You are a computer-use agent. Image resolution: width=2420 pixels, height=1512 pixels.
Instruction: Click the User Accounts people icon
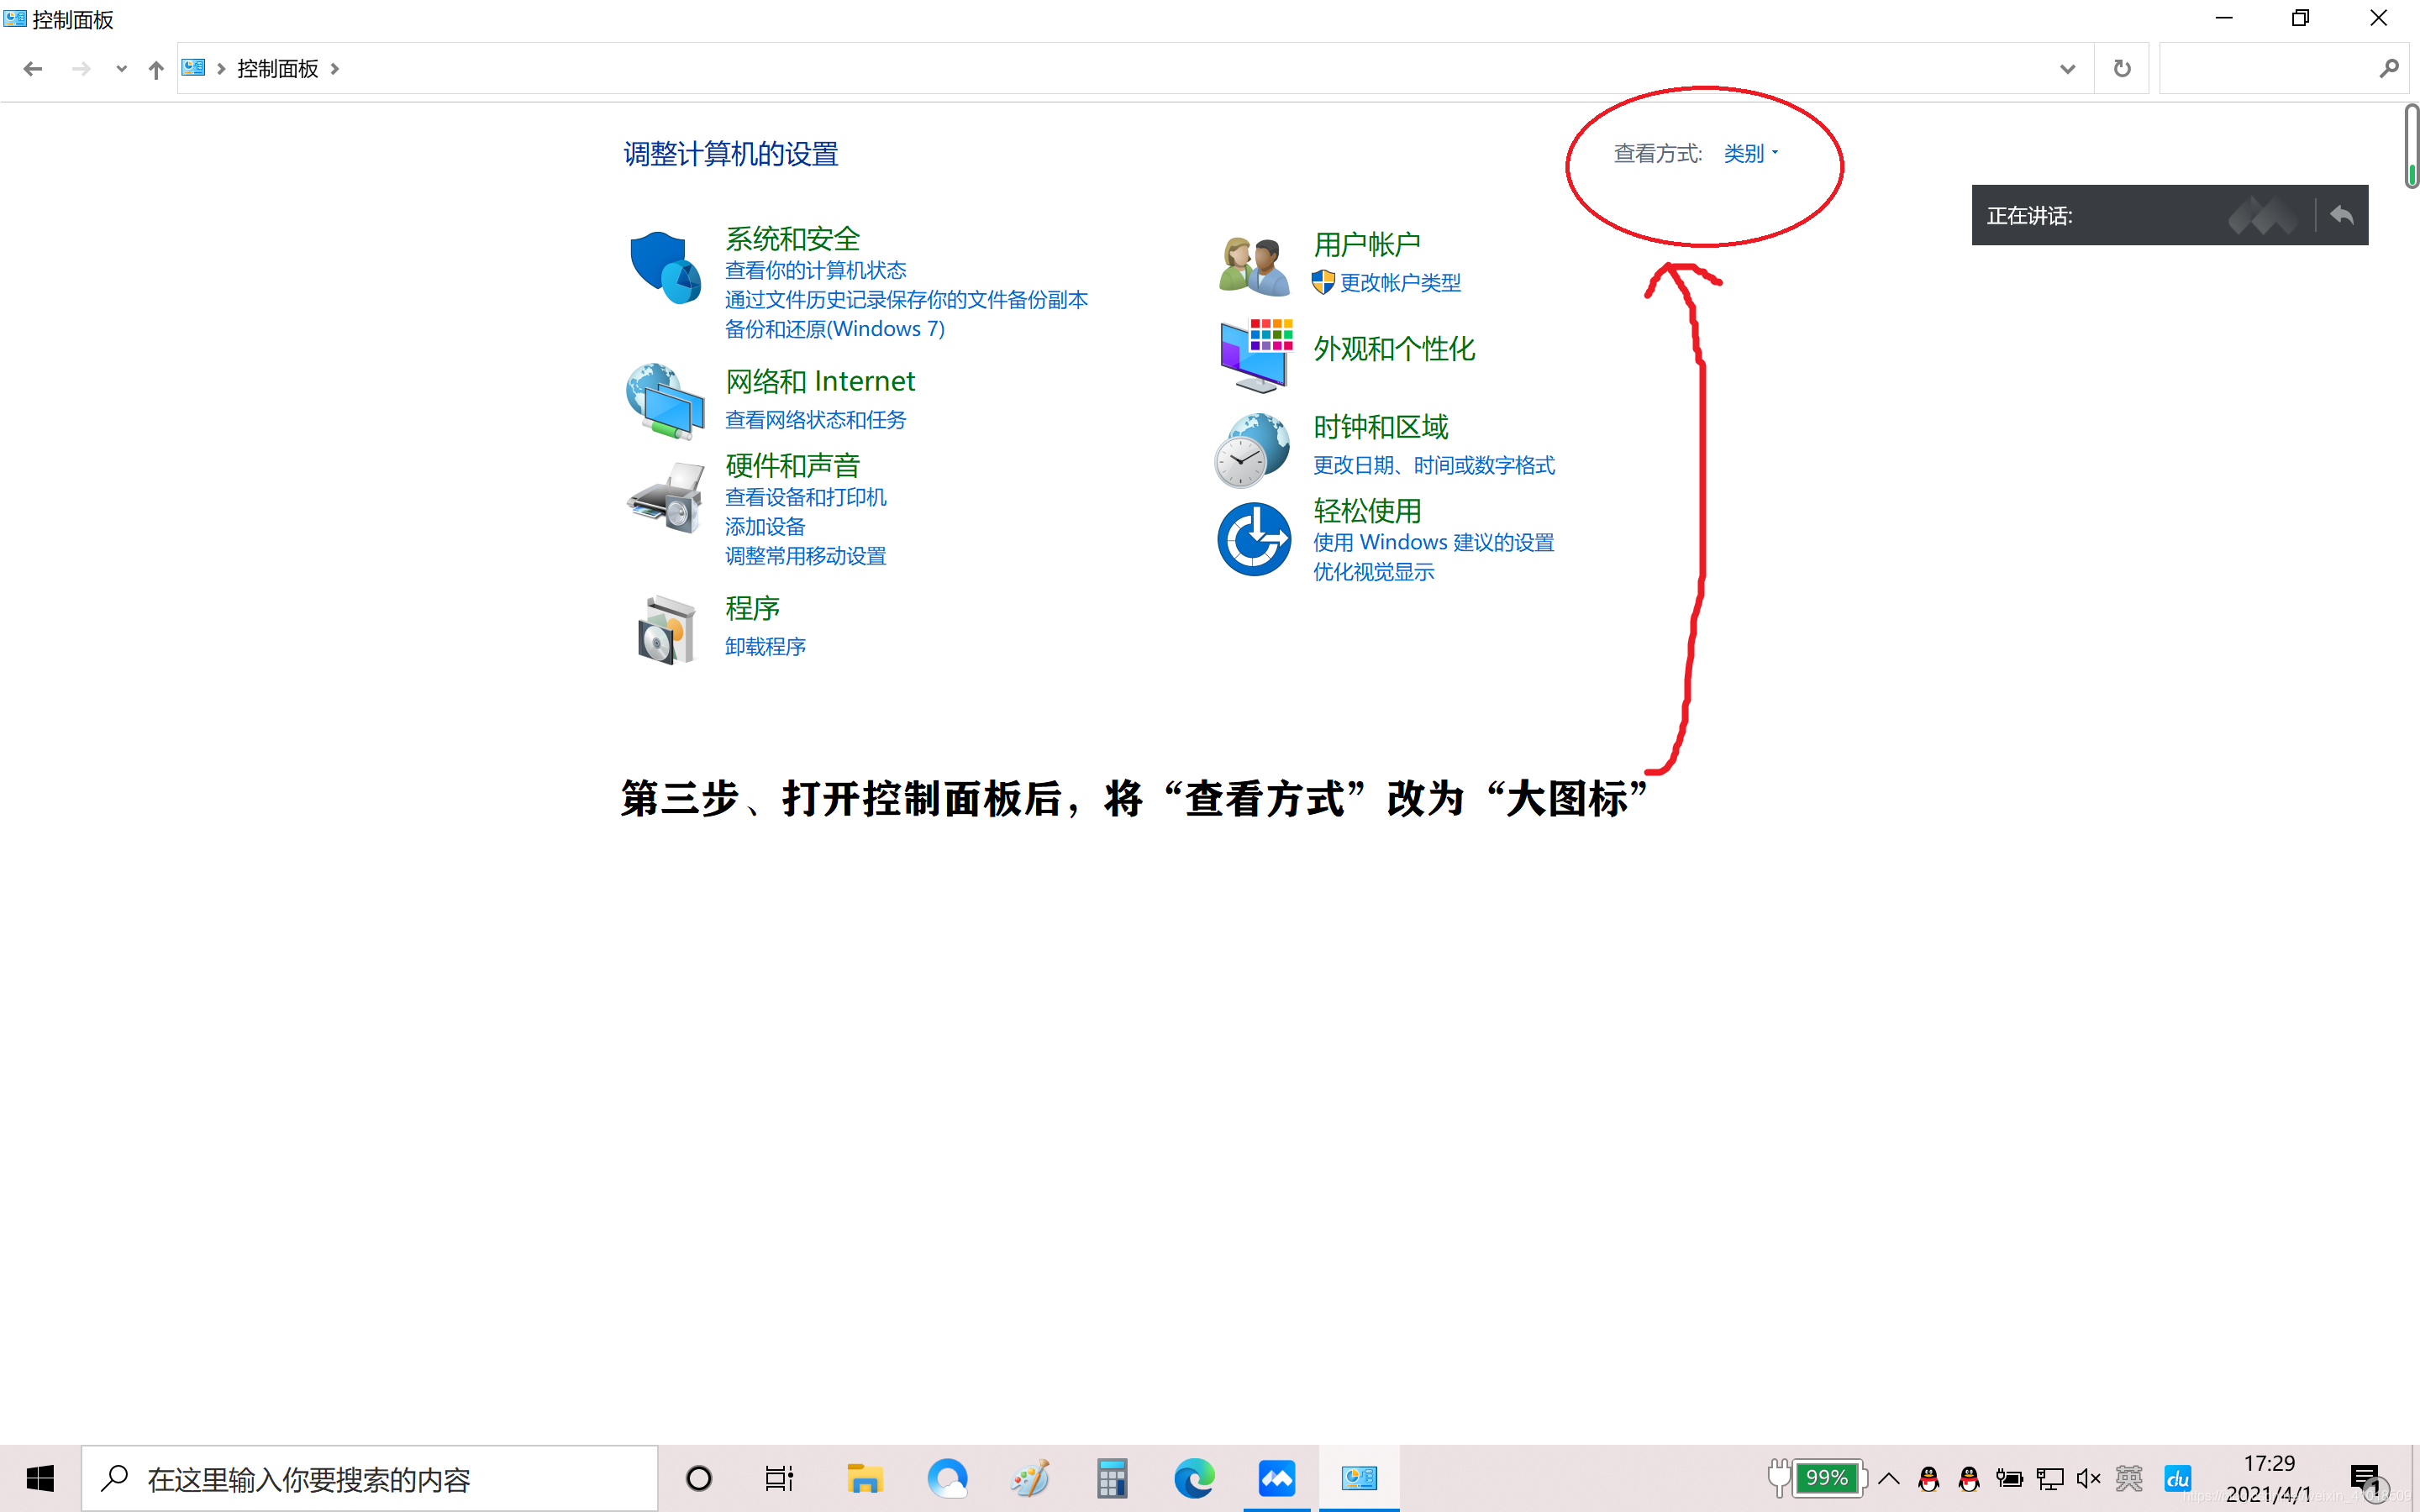(1253, 265)
